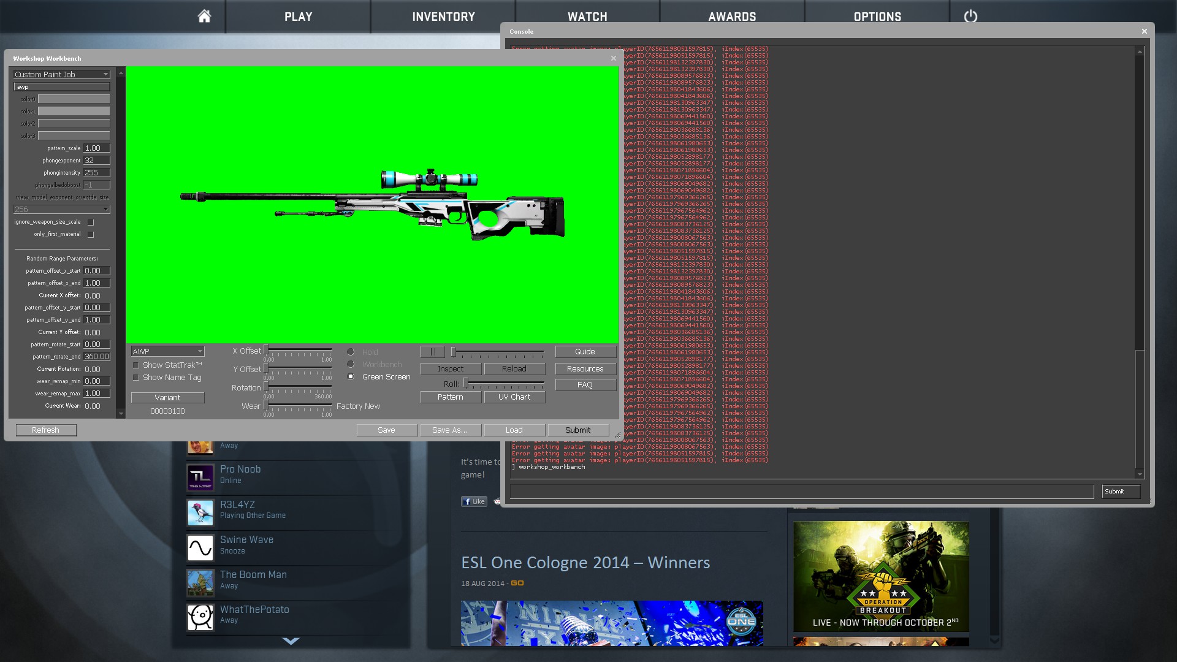Toggle Show Name Tag checkbox

136,378
